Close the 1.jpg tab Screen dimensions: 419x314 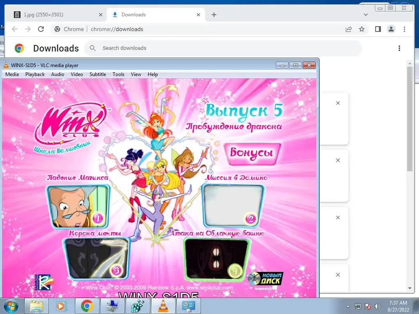coord(101,15)
